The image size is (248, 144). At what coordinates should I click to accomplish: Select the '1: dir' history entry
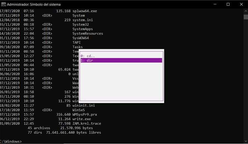(121, 60)
